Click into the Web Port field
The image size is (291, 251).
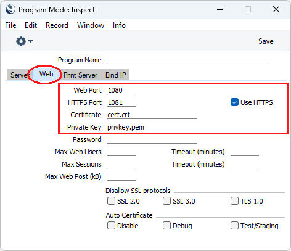coord(121,90)
